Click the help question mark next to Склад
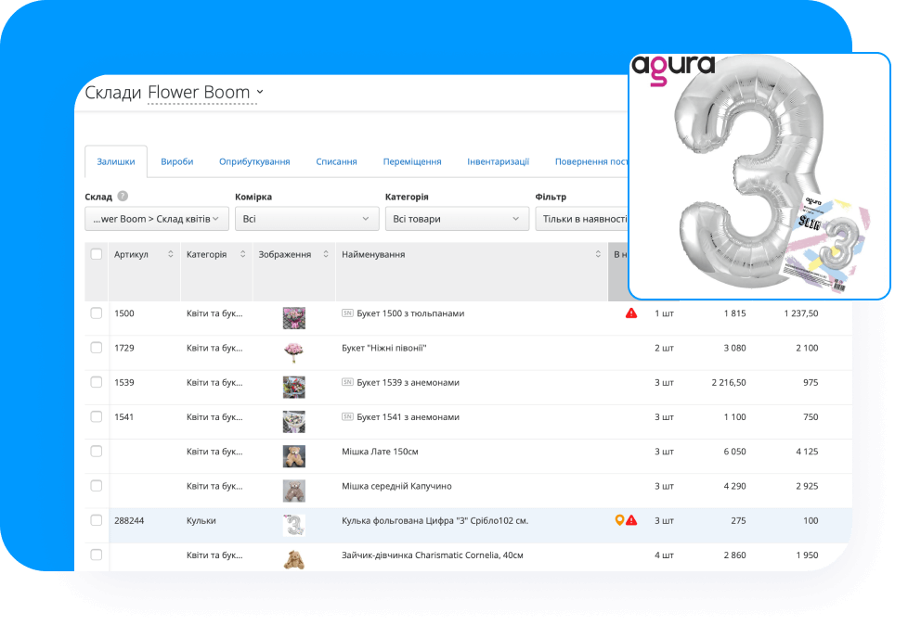The image size is (908, 638). 123,197
